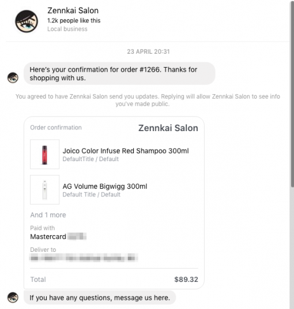The width and height of the screenshot is (294, 309).
Task: Click the small avatar beside the order confirmation message
Action: (x=13, y=77)
